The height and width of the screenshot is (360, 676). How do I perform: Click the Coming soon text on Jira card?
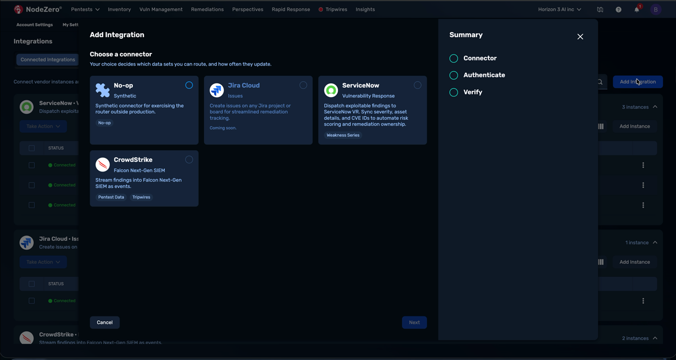[x=223, y=128]
